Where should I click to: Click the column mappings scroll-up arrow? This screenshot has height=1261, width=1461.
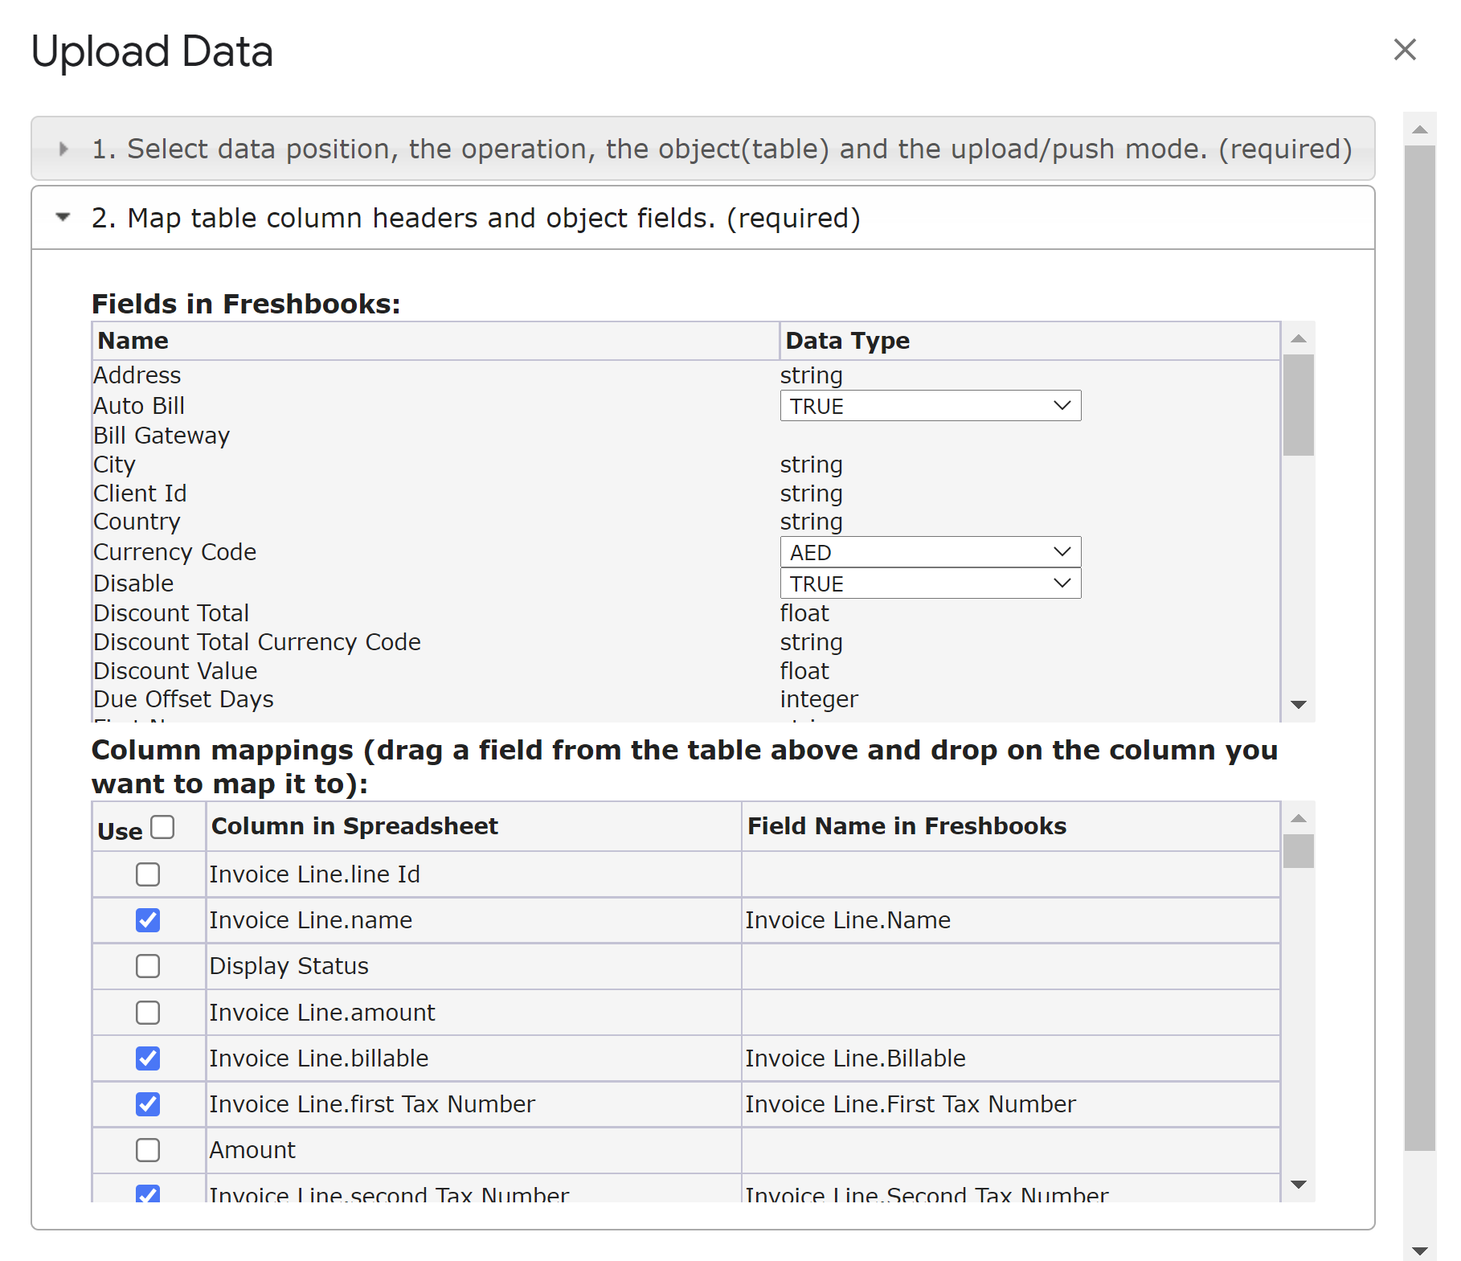pos(1298,818)
